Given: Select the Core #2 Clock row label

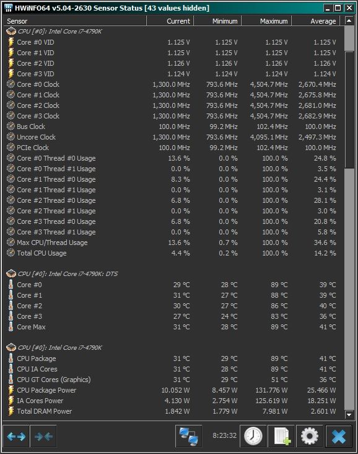Looking at the screenshot, I should click(38, 105).
